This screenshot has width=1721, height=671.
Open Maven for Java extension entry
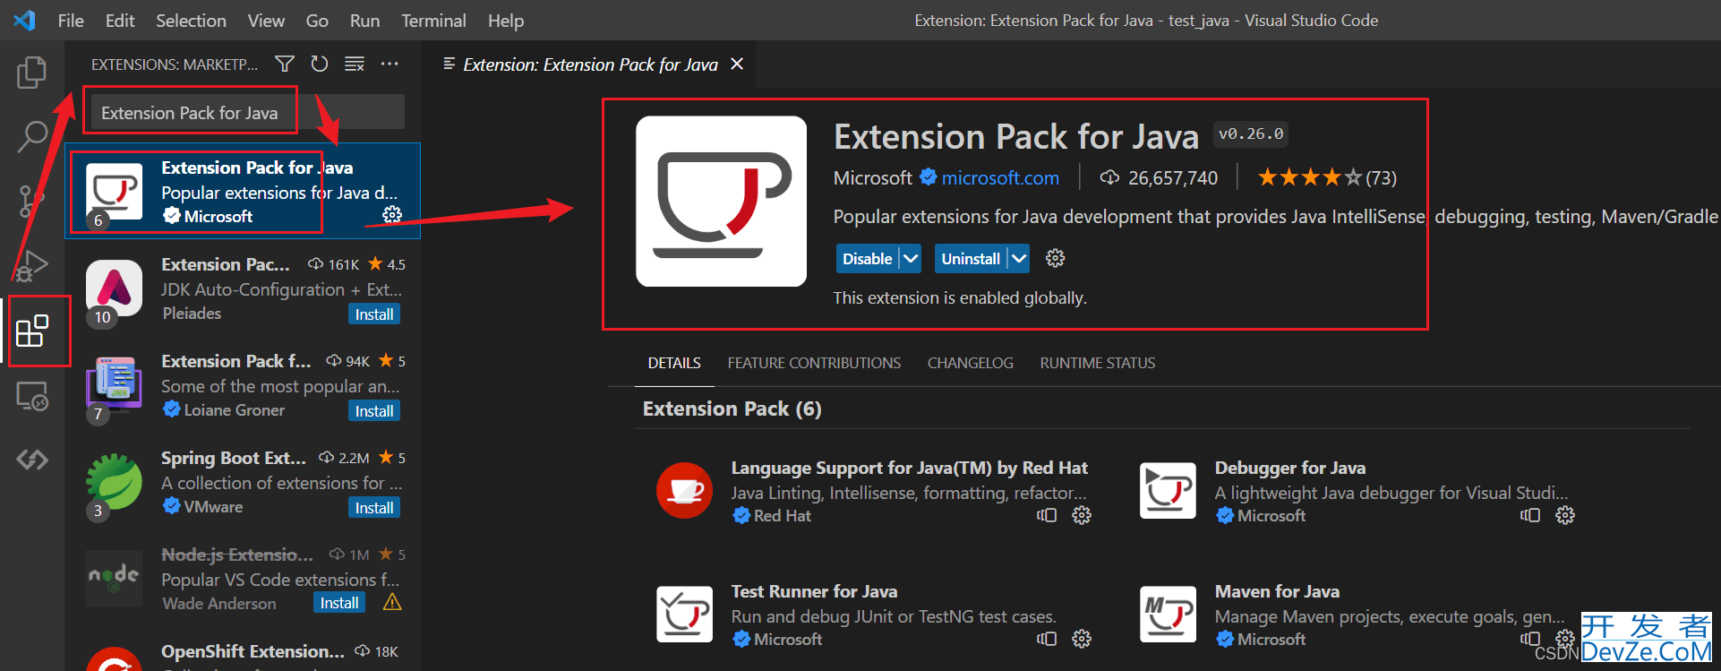click(x=1358, y=615)
